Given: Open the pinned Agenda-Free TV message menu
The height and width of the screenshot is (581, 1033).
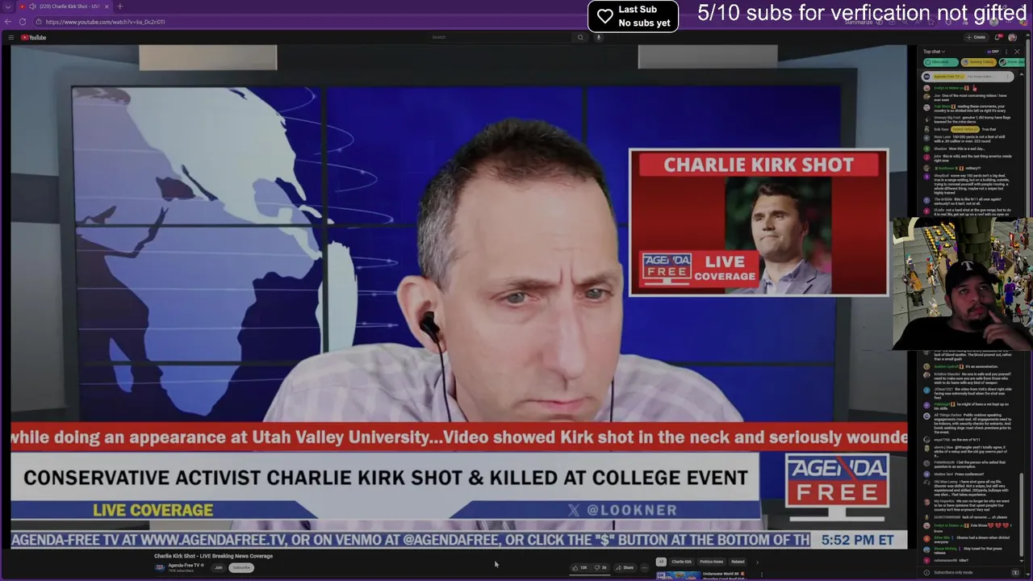Looking at the screenshot, I should point(1007,77).
